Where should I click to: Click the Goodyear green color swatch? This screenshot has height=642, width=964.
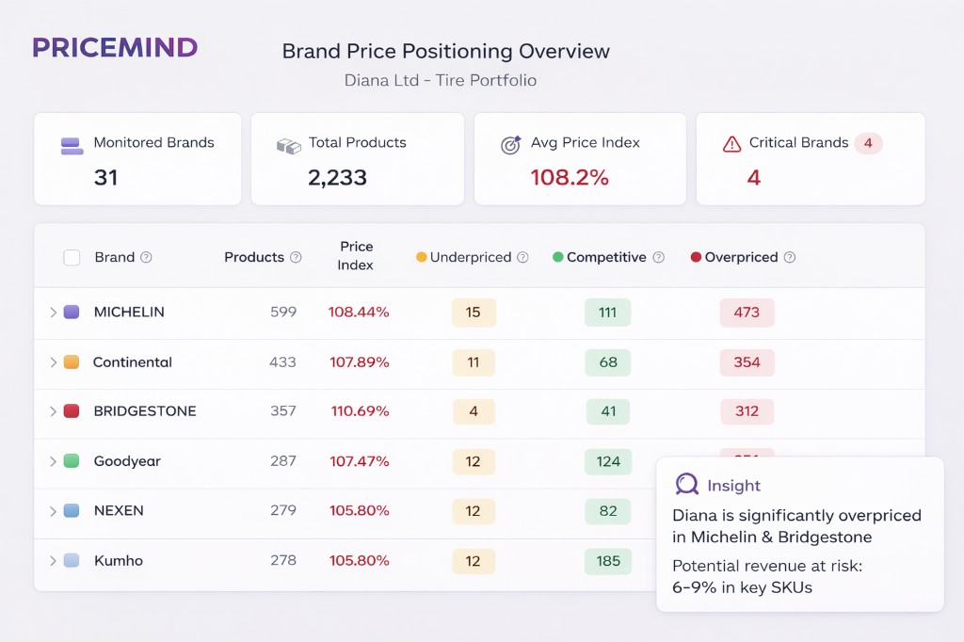click(x=72, y=461)
